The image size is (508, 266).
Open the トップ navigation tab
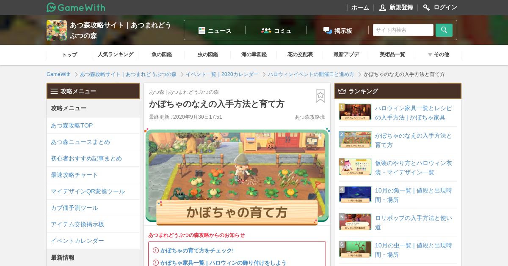tap(69, 54)
